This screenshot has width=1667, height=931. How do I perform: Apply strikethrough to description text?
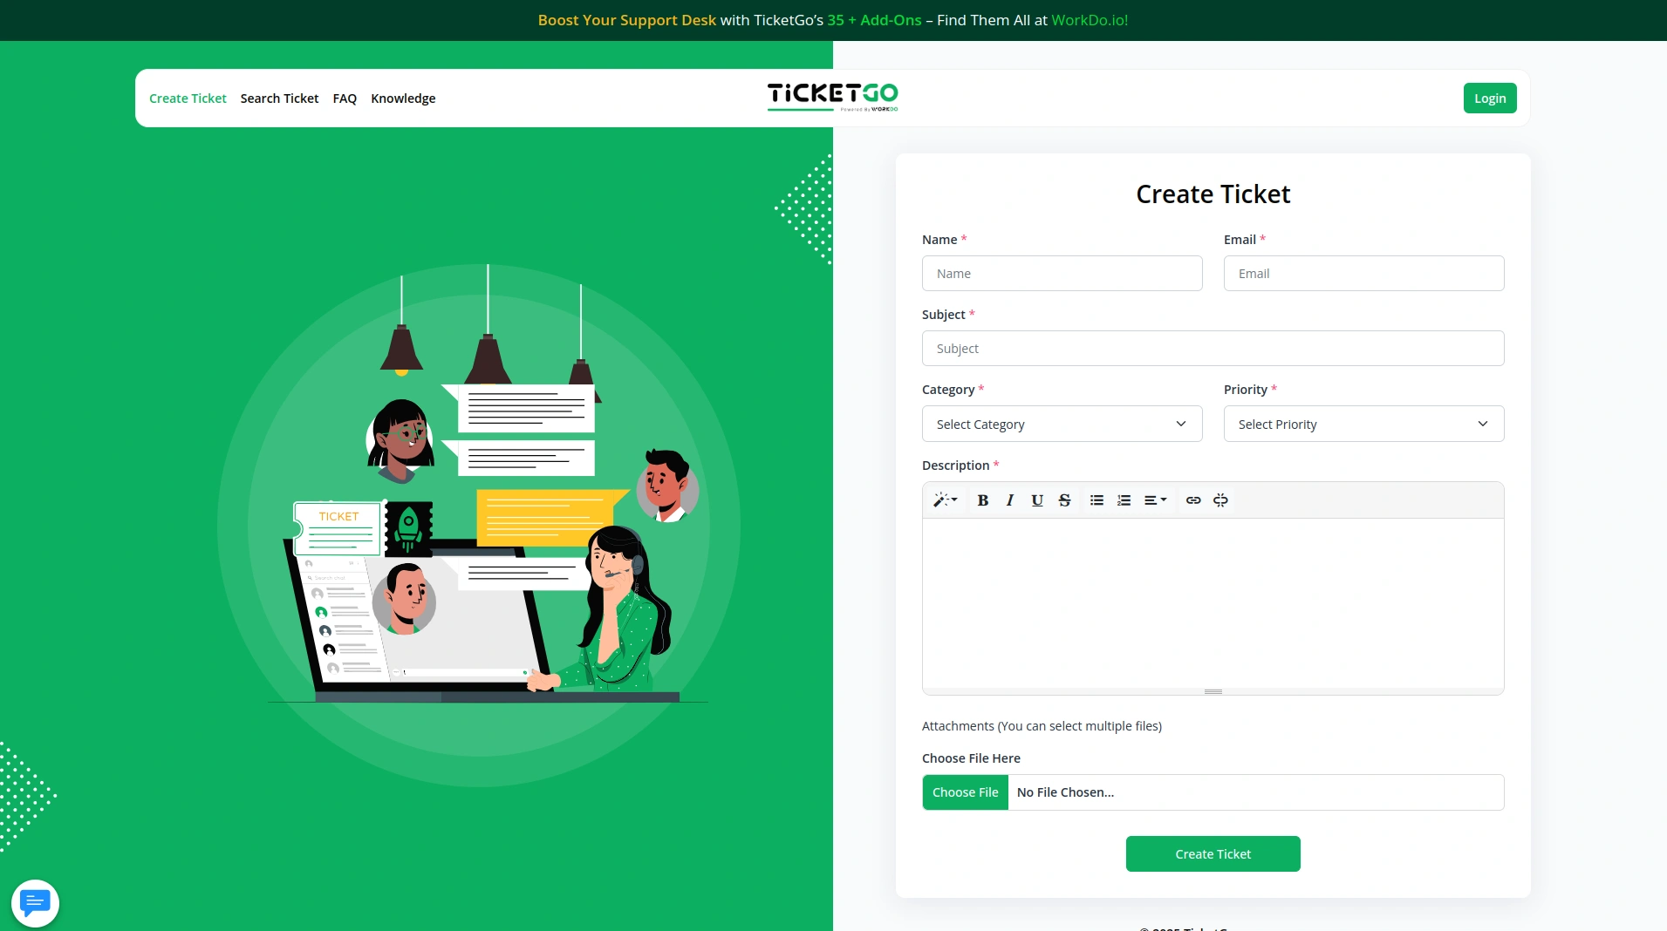tap(1064, 500)
